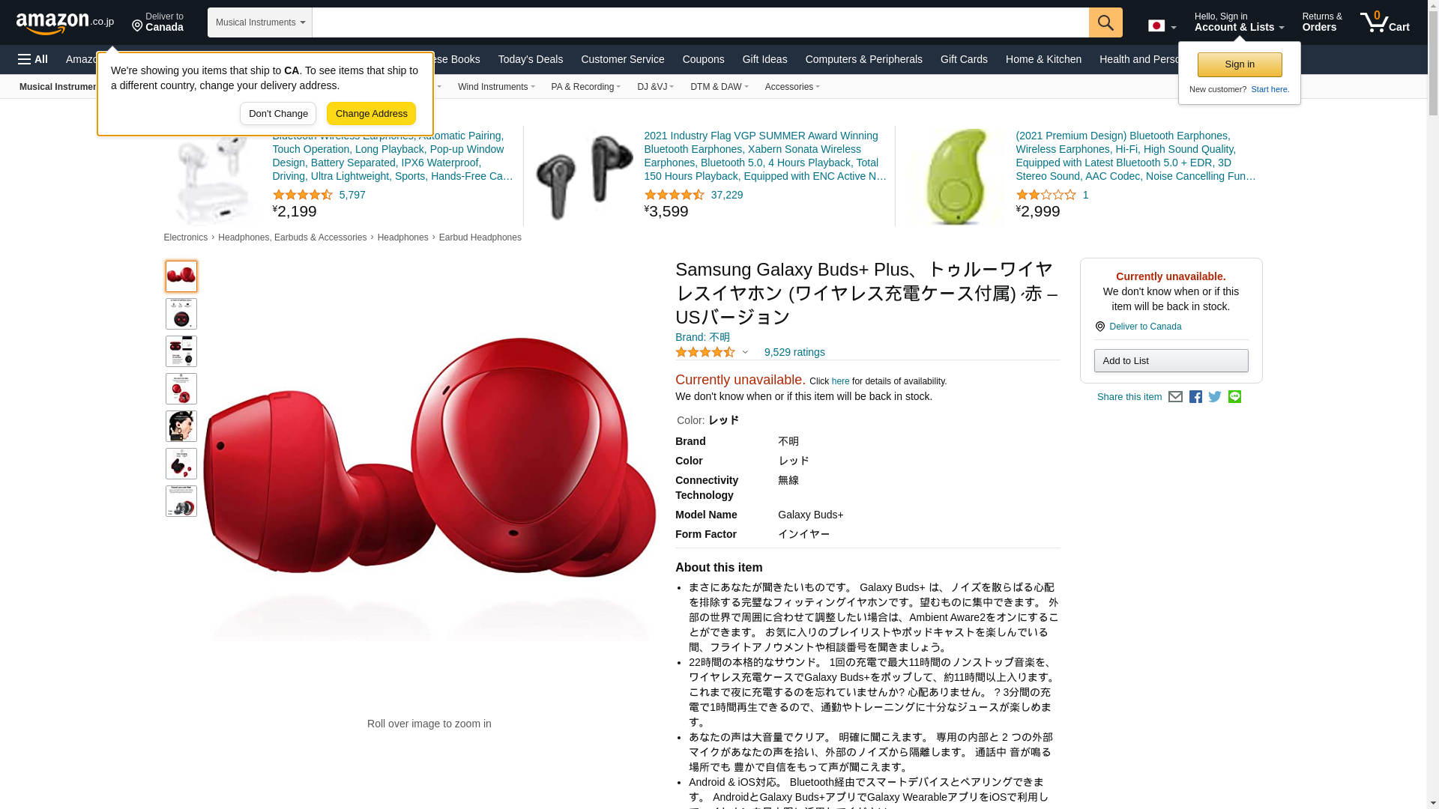The image size is (1439, 809).
Task: Share this item on Facebook
Action: pos(1195,397)
